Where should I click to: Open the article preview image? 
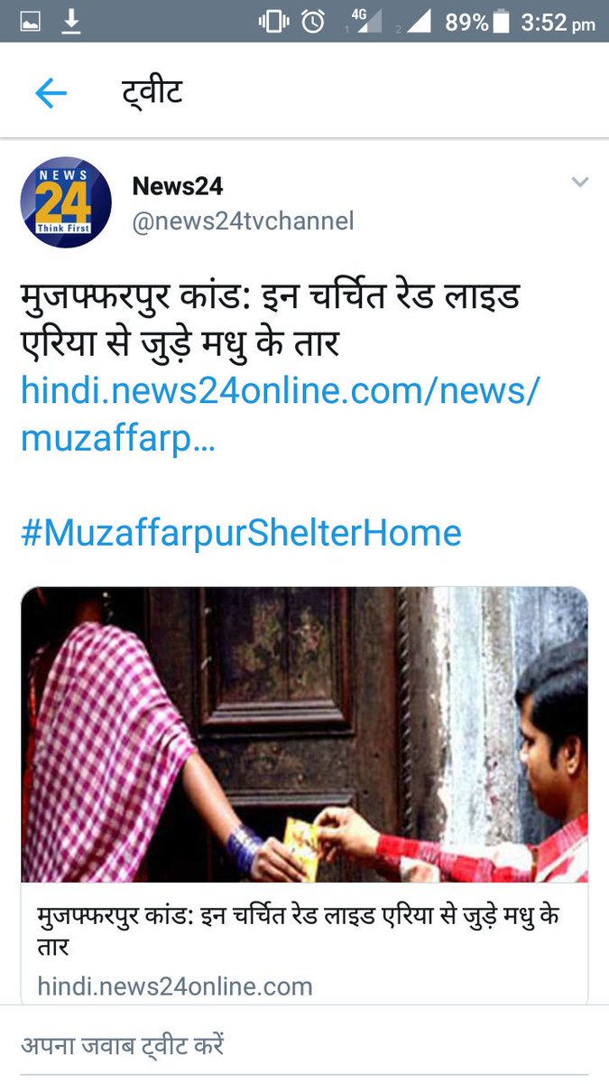click(304, 734)
